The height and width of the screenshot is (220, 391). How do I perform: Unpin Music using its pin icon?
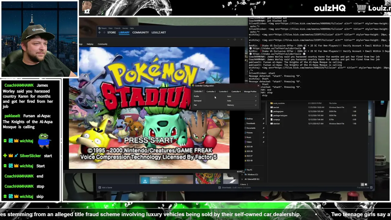263,137
